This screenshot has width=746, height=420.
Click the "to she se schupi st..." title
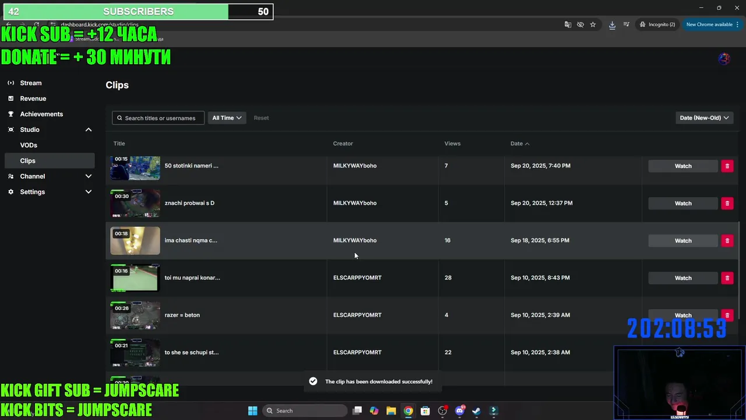192,352
